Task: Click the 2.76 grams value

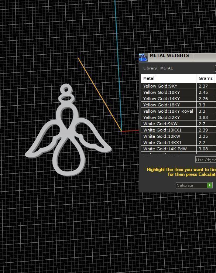Action: point(203,99)
